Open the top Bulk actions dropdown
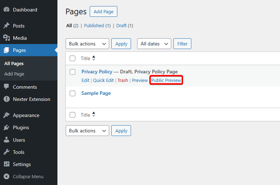This screenshot has width=280, height=185. coord(87,44)
